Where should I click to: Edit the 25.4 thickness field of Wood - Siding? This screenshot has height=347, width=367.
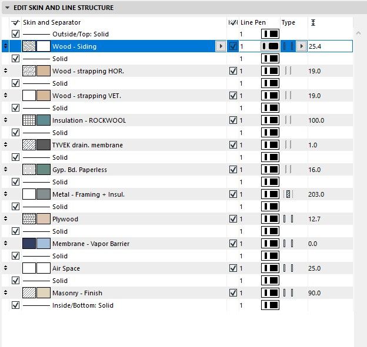pos(328,46)
